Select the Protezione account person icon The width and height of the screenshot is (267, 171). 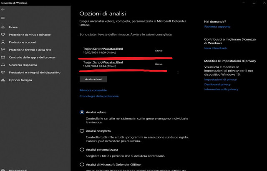[x=3, y=42]
